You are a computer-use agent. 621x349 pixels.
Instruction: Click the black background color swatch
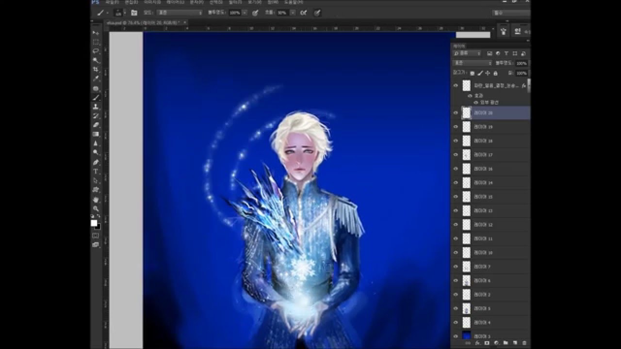point(98,226)
